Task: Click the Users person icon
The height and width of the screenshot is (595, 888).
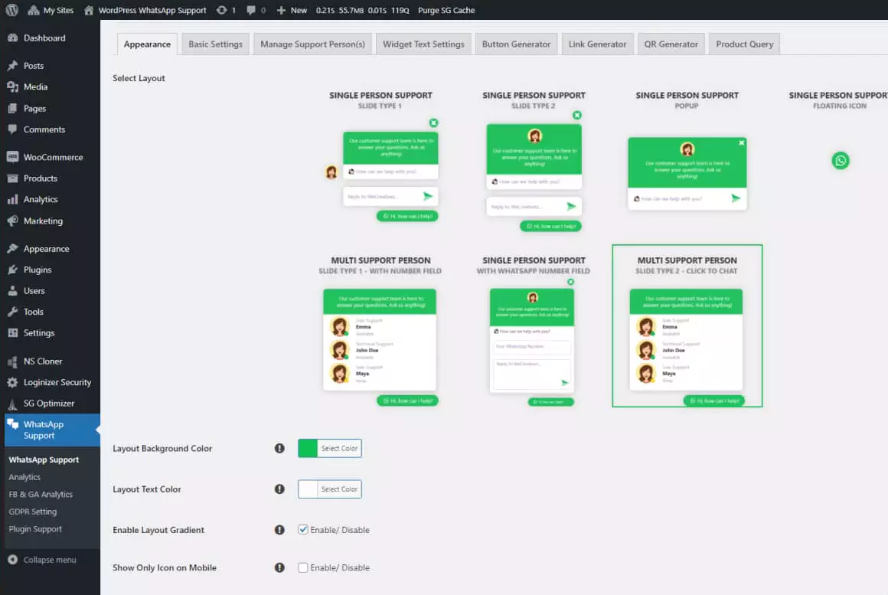Action: (12, 291)
